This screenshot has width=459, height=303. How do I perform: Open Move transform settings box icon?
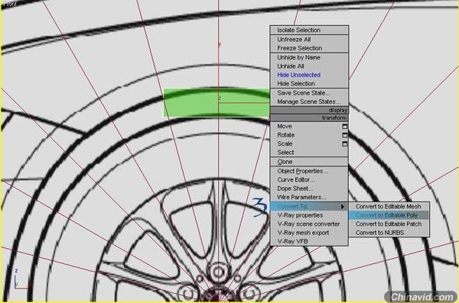[x=344, y=127]
